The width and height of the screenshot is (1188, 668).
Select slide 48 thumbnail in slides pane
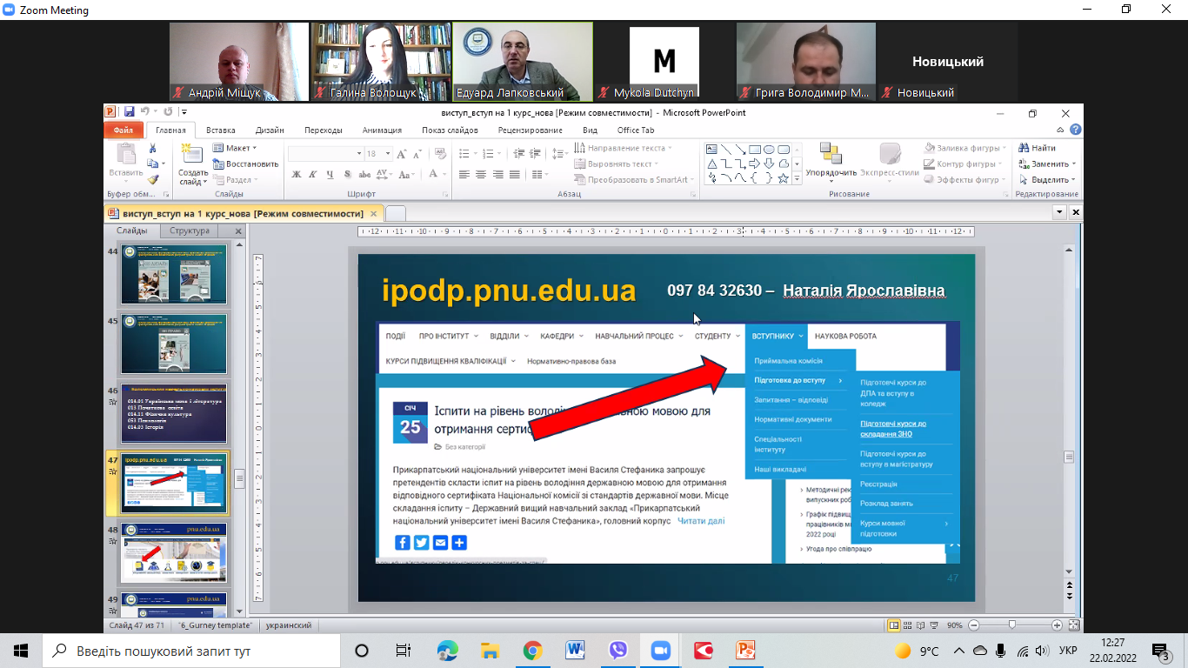click(174, 554)
